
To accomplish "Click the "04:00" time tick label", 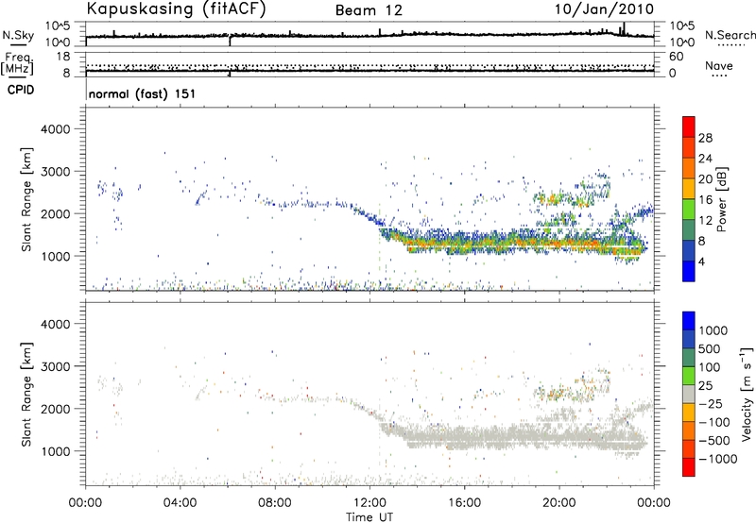I will pos(180,503).
